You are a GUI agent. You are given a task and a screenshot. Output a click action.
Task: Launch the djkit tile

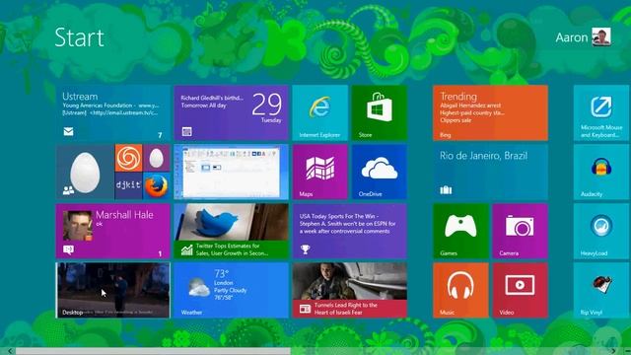click(129, 186)
